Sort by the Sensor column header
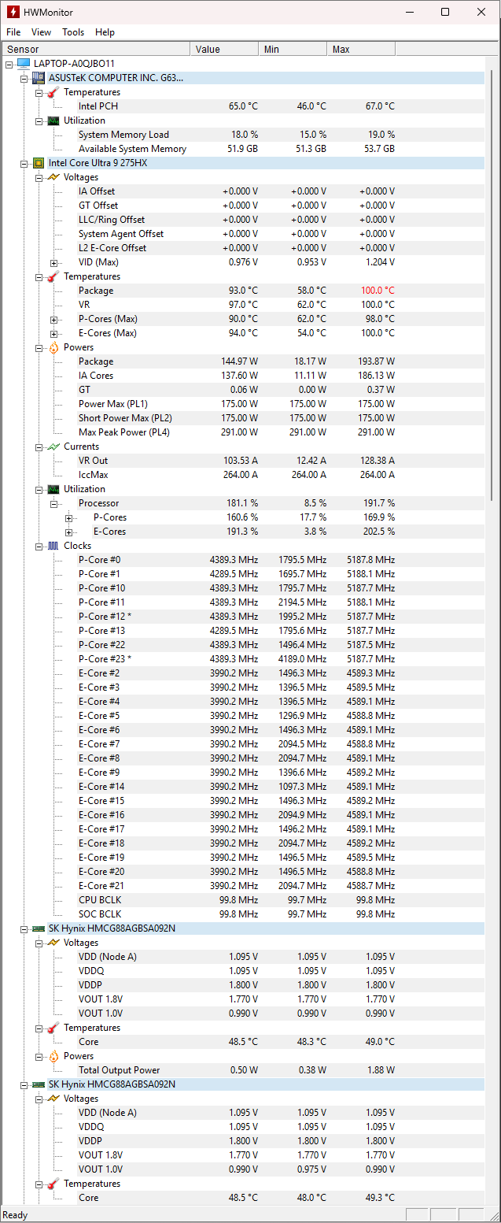 [x=96, y=49]
